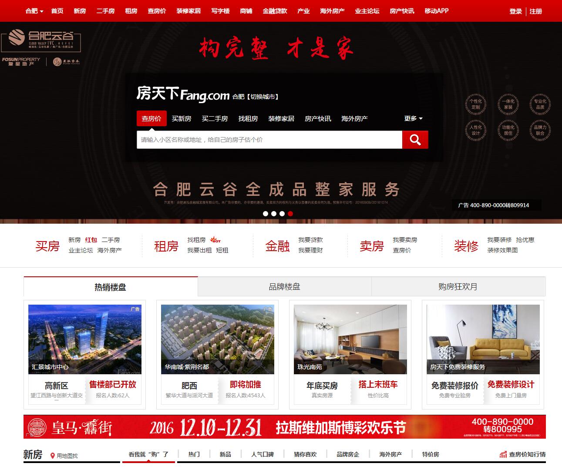The width and height of the screenshot is (562, 470).
Task: Click the 人性化设计 circular badge
Action: [x=476, y=131]
